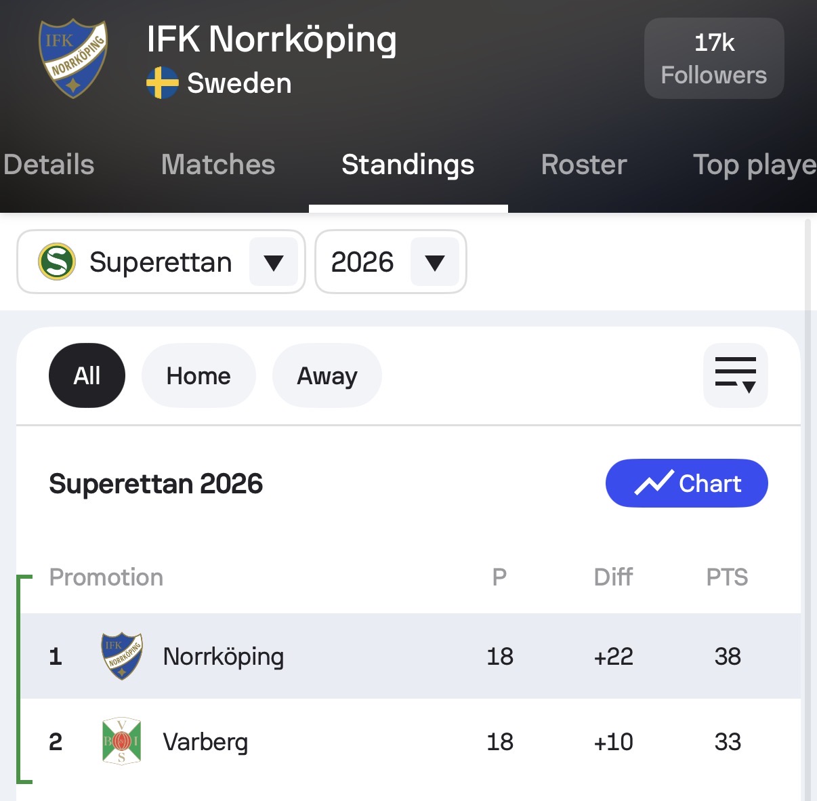
Task: Open the table sort filter icon
Action: click(736, 375)
